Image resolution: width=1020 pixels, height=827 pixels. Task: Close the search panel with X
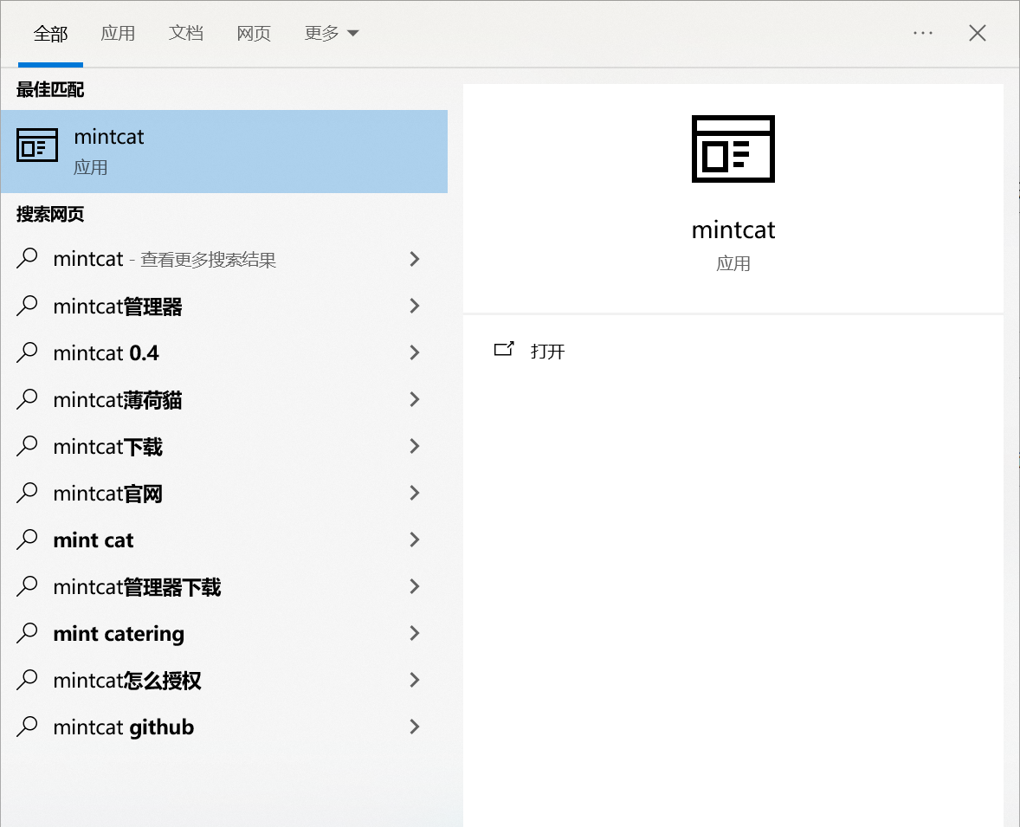coord(977,33)
